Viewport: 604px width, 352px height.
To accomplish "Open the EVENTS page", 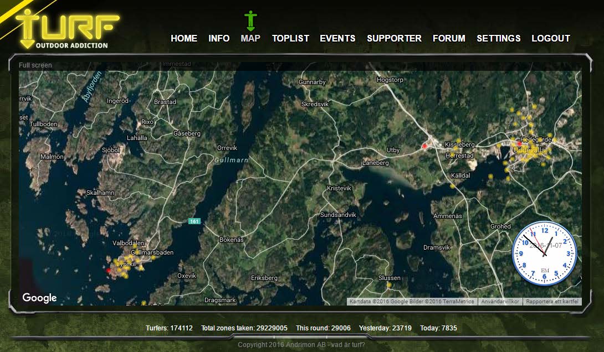I will tap(337, 39).
